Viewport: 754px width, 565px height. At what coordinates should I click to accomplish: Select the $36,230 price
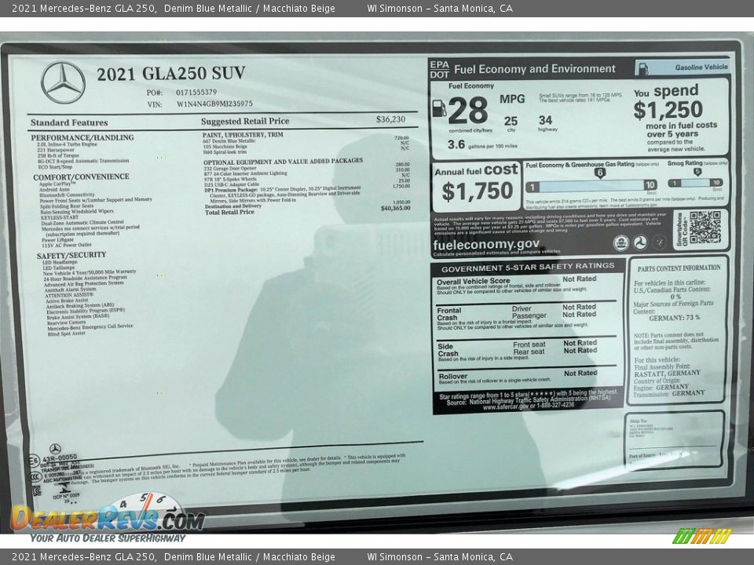[x=390, y=119]
